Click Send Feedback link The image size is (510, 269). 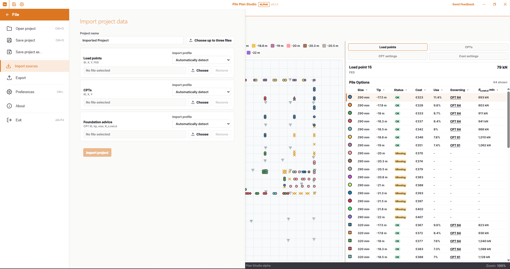[463, 4]
